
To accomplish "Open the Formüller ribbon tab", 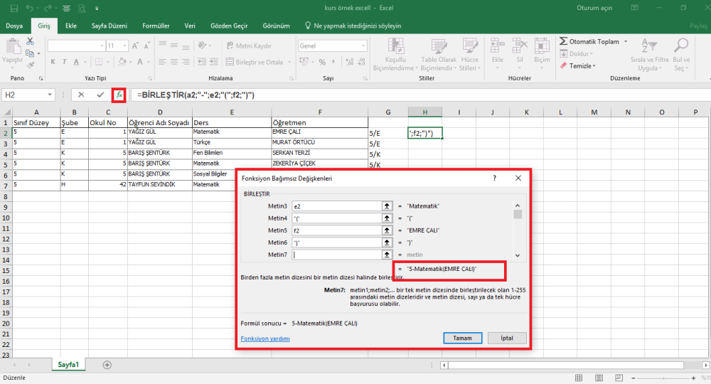I will [x=156, y=26].
